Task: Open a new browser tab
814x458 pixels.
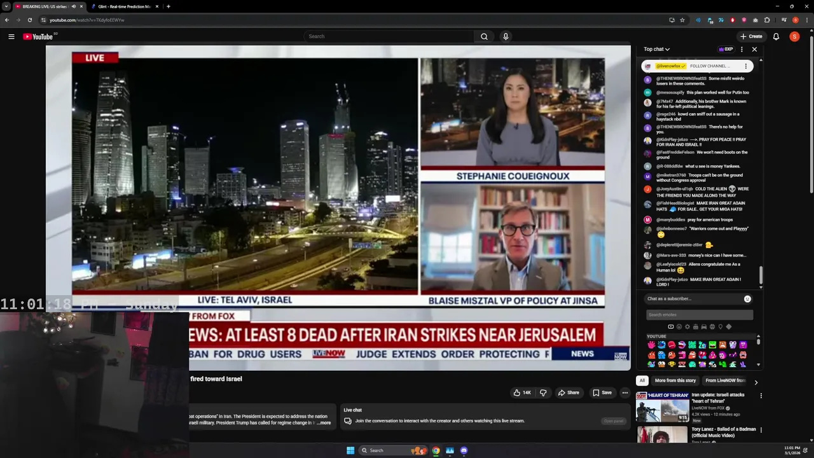Action: [168, 6]
